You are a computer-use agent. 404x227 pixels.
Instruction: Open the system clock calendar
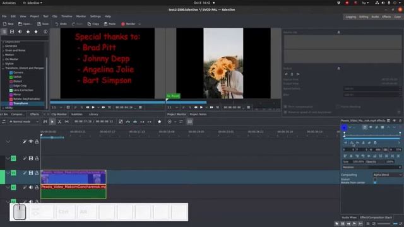pyautogui.click(x=202, y=3)
